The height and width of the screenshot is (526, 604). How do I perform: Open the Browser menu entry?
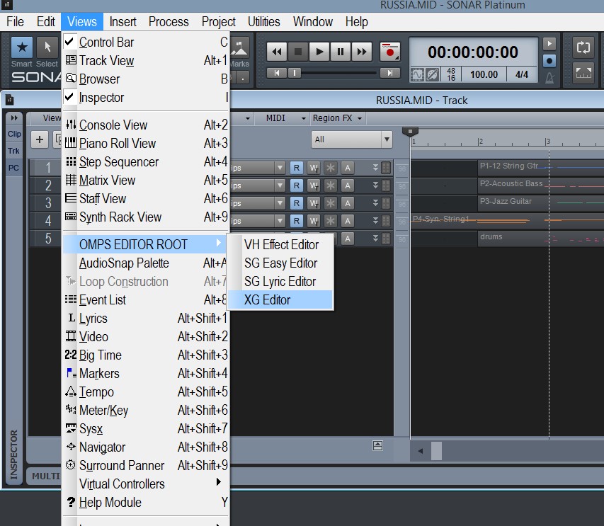146,79
